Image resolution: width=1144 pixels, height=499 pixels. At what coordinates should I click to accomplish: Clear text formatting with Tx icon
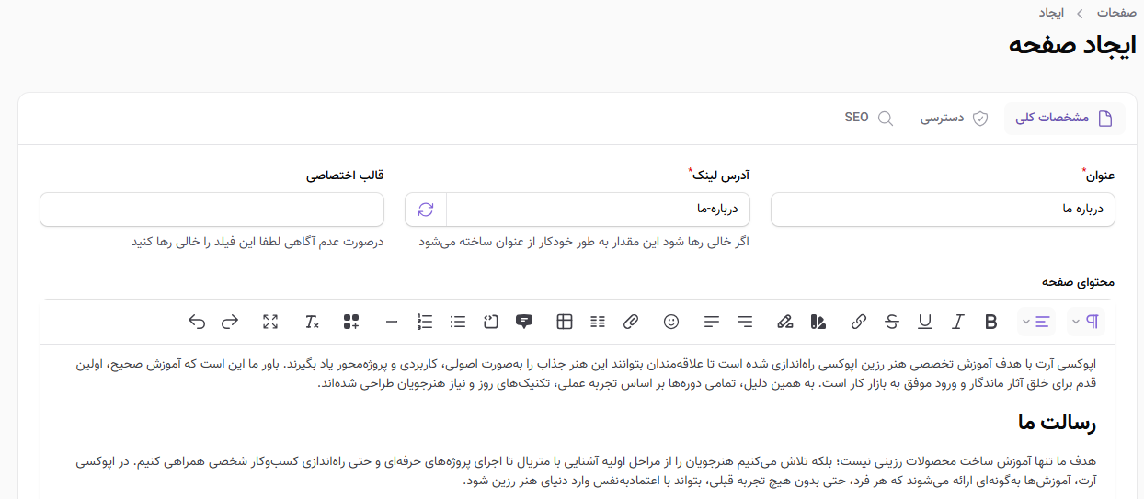pyautogui.click(x=312, y=322)
